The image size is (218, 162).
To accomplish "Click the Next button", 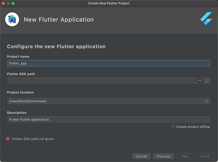I will point(185,156).
